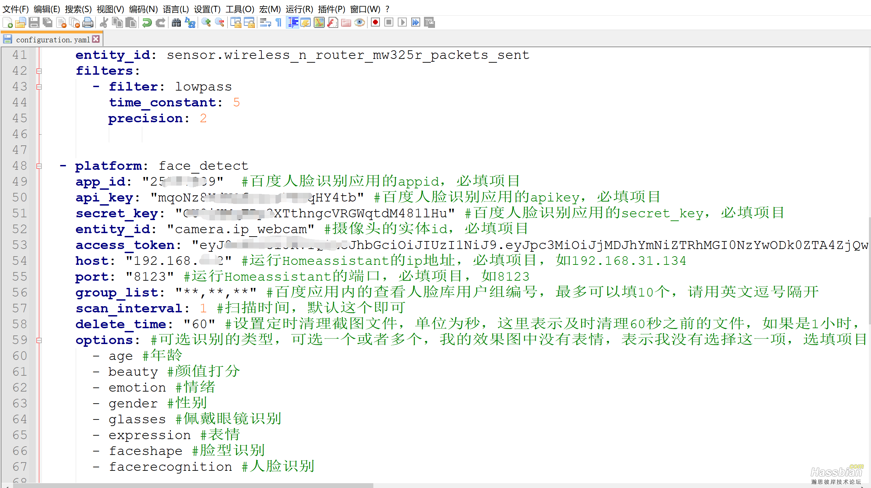Open Find with the binoculars icon
Image resolution: width=871 pixels, height=488 pixels.
[x=176, y=23]
